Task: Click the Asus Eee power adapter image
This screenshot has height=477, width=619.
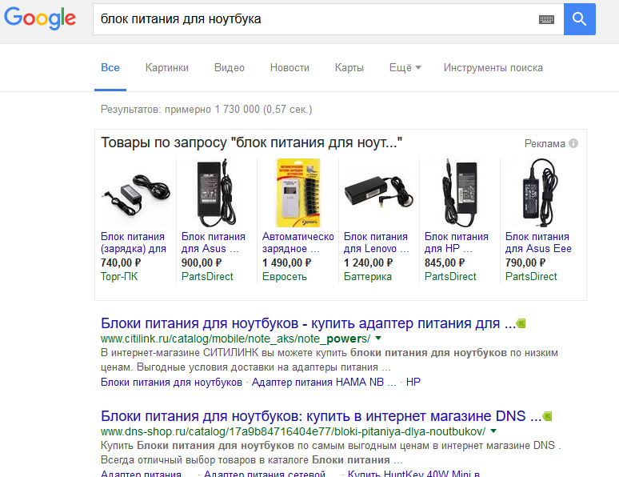Action: tap(540, 193)
